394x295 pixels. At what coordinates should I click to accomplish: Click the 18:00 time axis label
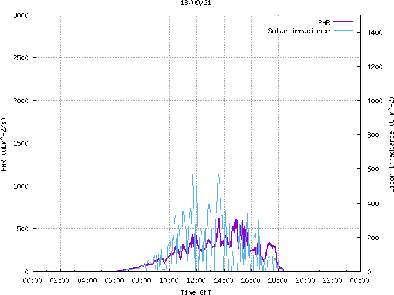(x=277, y=280)
